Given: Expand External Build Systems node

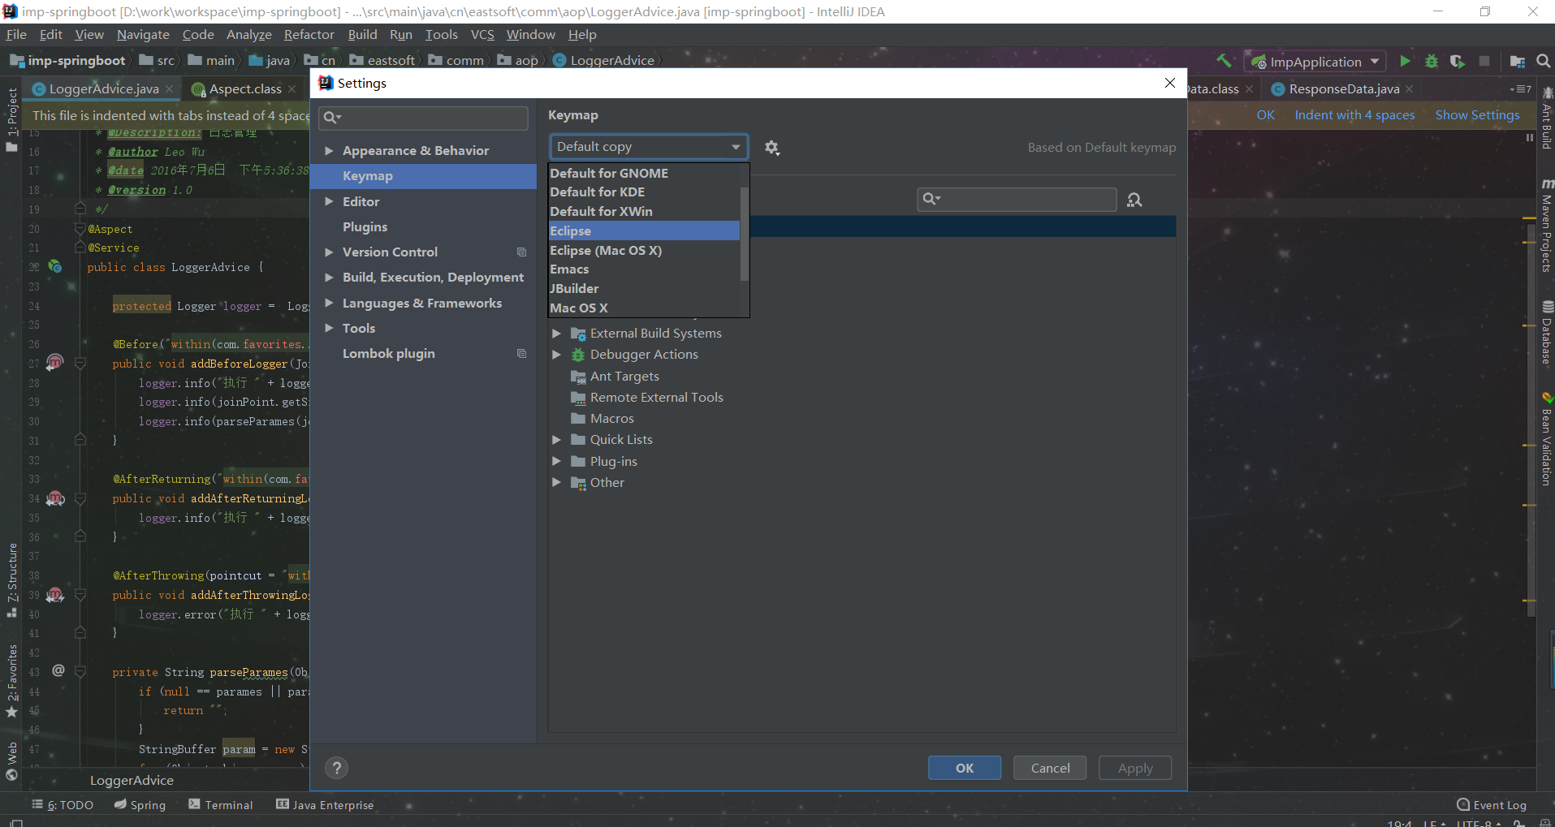Looking at the screenshot, I should coord(556,334).
